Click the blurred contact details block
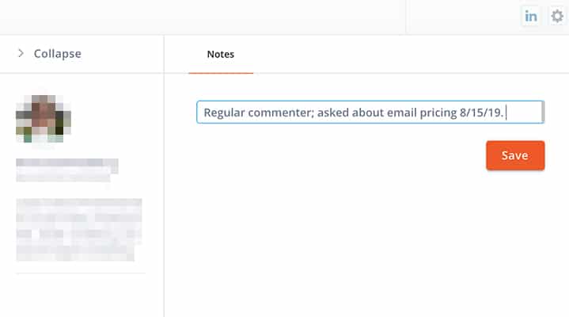 79,230
